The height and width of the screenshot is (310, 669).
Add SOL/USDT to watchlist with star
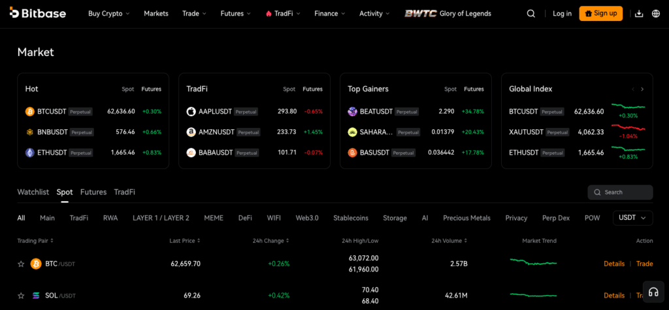[21, 296]
